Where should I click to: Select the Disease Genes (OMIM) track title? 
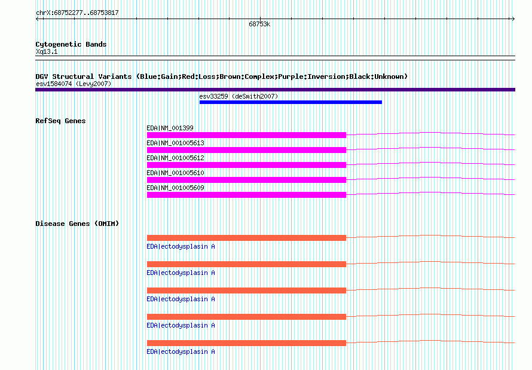click(x=77, y=224)
